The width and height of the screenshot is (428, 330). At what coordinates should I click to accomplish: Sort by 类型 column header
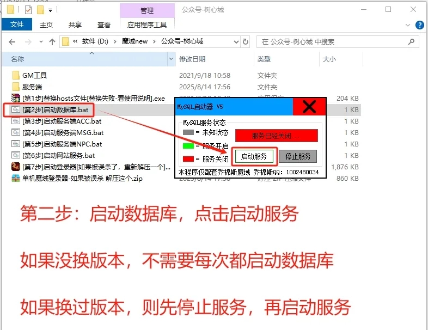286,59
